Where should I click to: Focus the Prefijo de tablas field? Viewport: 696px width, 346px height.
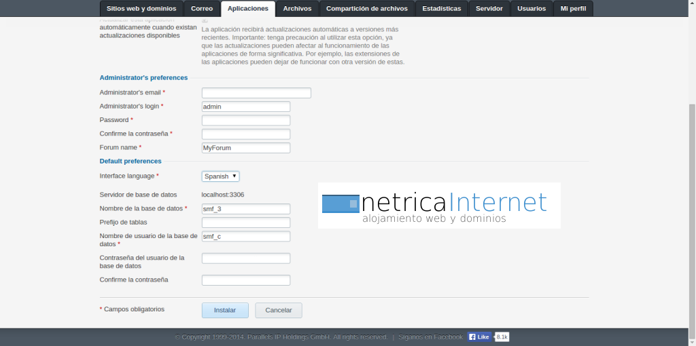246,223
